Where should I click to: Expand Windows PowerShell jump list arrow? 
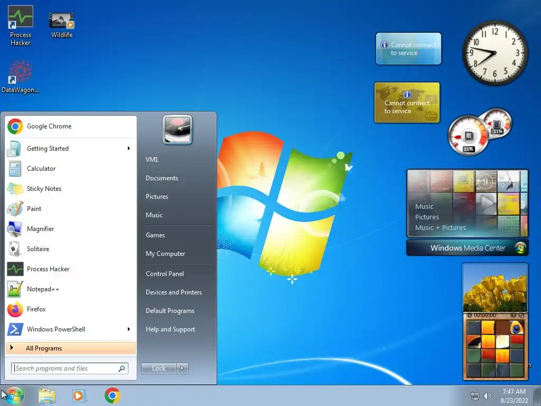(129, 329)
